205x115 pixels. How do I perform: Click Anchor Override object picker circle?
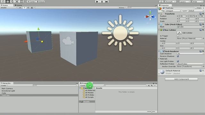(x=203, y=66)
